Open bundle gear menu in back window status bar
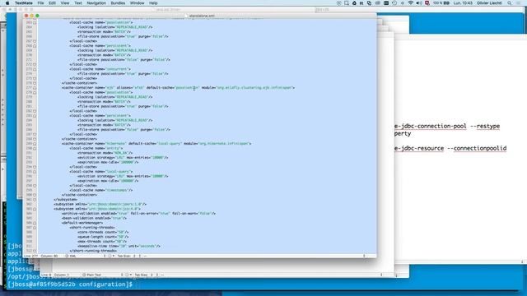 [x=128, y=275]
